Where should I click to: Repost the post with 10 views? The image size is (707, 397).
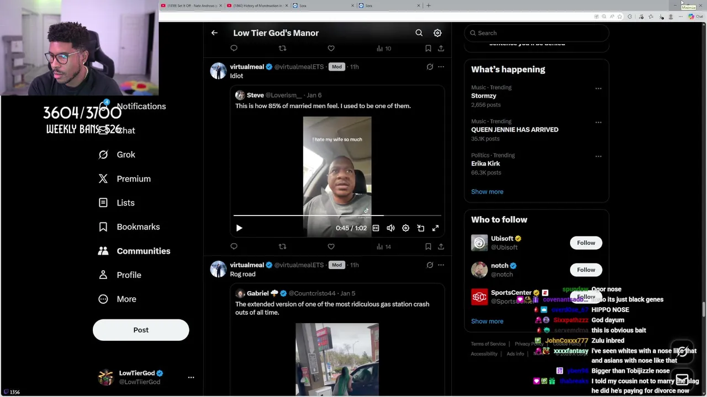[282, 49]
